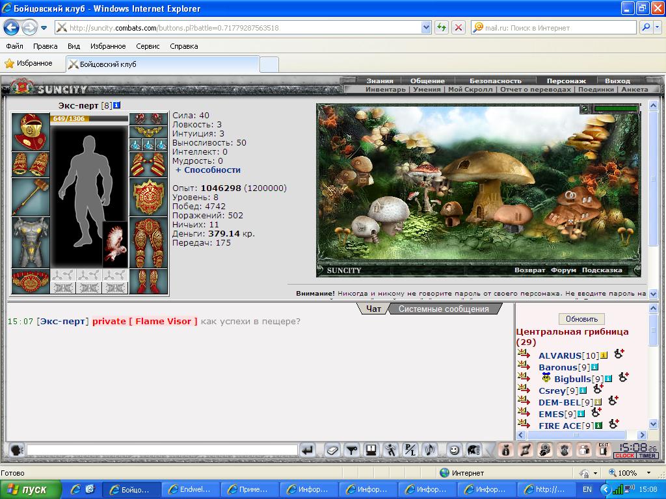Click the send message enter-arrow icon
The width and height of the screenshot is (666, 499).
(308, 450)
